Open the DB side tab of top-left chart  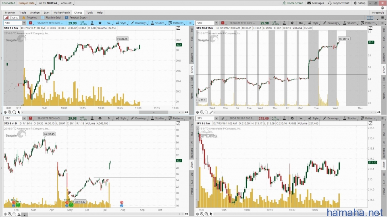click(191, 79)
